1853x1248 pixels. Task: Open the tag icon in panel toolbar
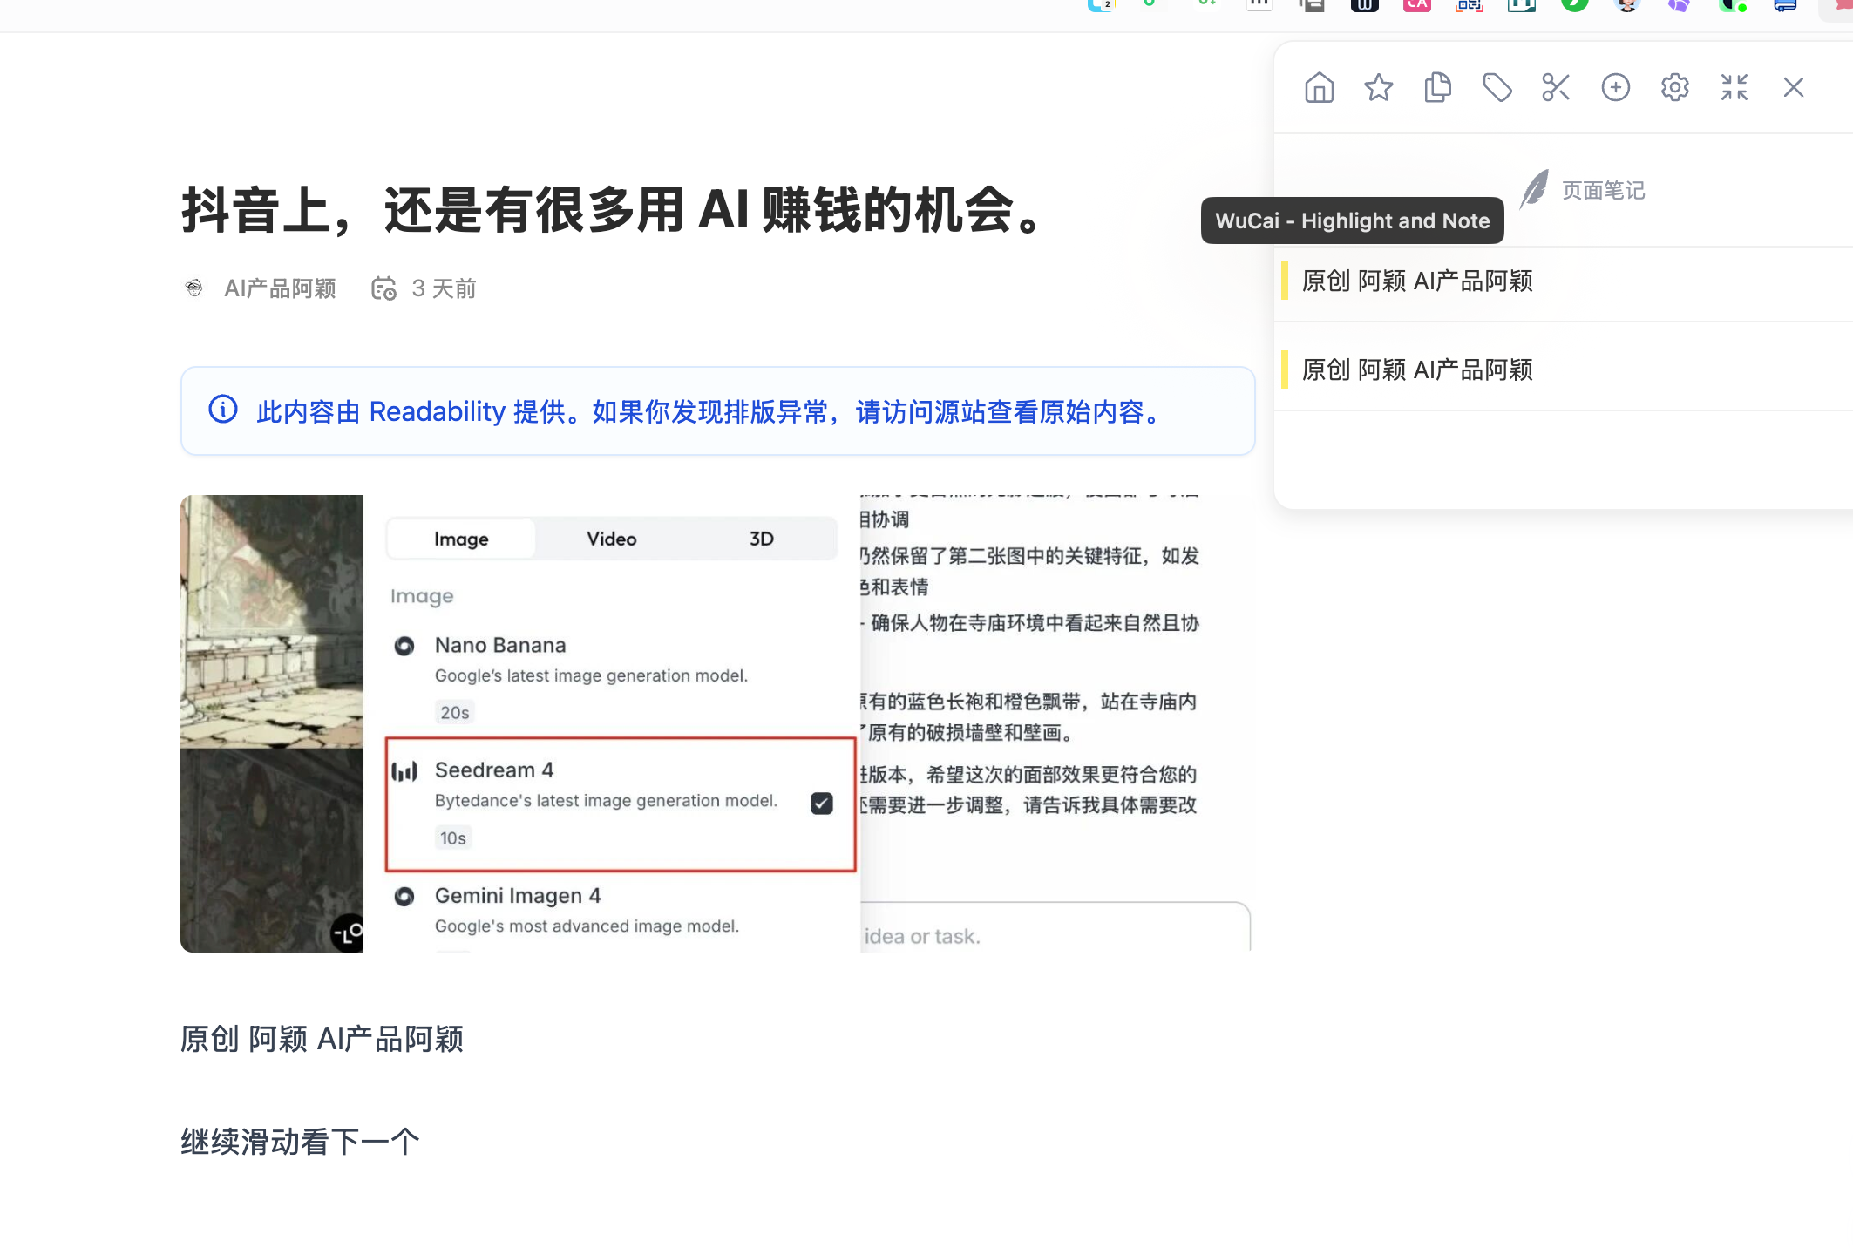tap(1497, 87)
